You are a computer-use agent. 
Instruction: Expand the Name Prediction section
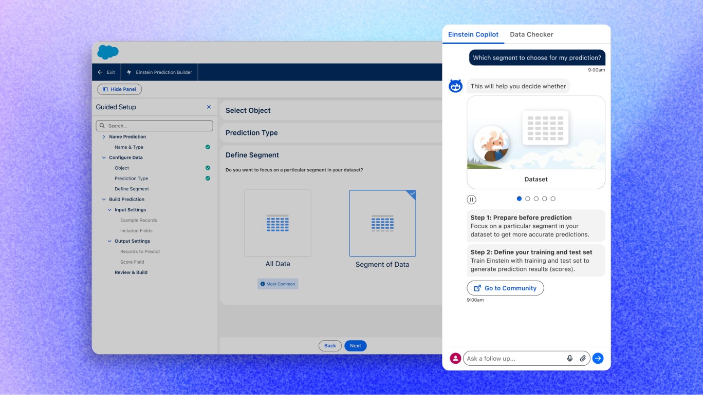104,137
